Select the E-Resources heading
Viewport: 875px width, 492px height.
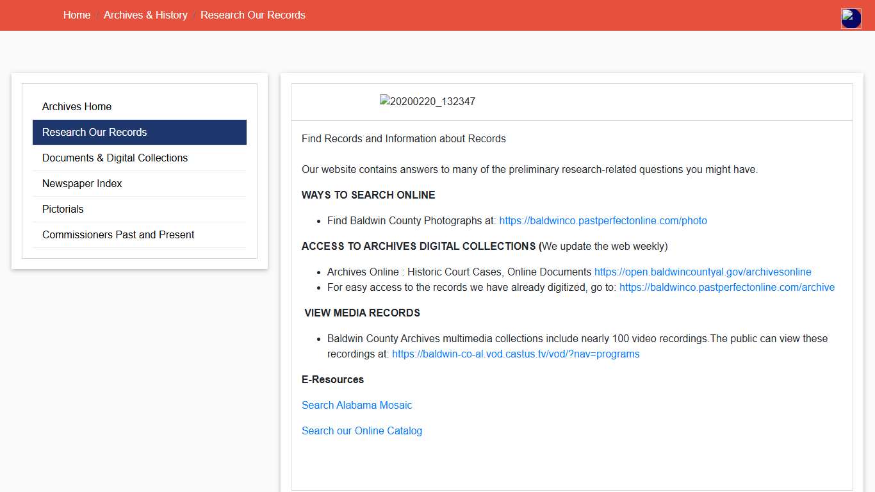point(332,379)
